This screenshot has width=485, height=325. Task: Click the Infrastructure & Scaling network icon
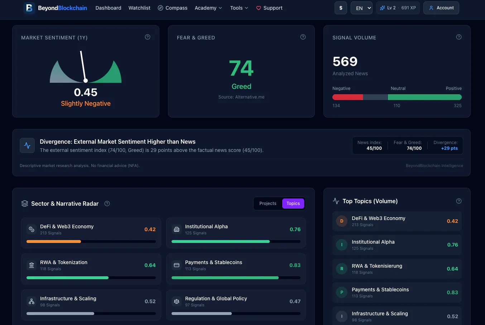pos(32,301)
